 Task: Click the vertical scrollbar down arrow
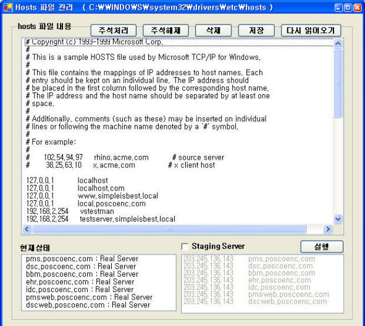click(x=338, y=219)
